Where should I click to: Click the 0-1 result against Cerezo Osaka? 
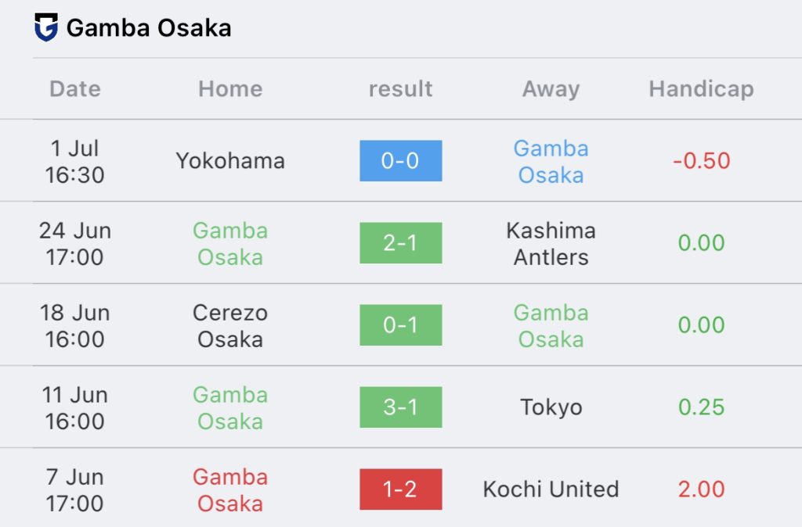400,325
